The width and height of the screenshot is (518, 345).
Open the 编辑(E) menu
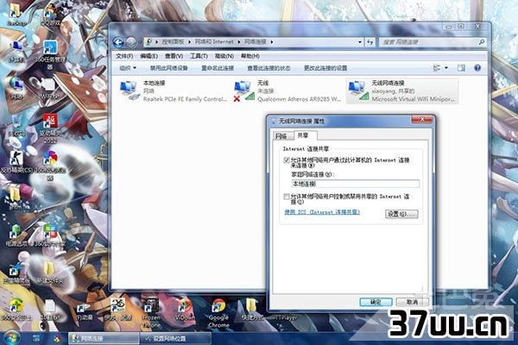[148, 56]
